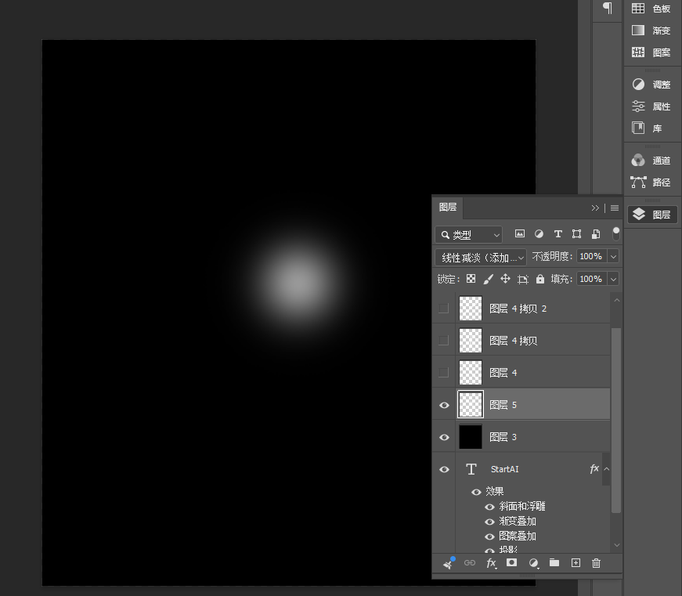Lock transparent pixels icon

pyautogui.click(x=471, y=279)
